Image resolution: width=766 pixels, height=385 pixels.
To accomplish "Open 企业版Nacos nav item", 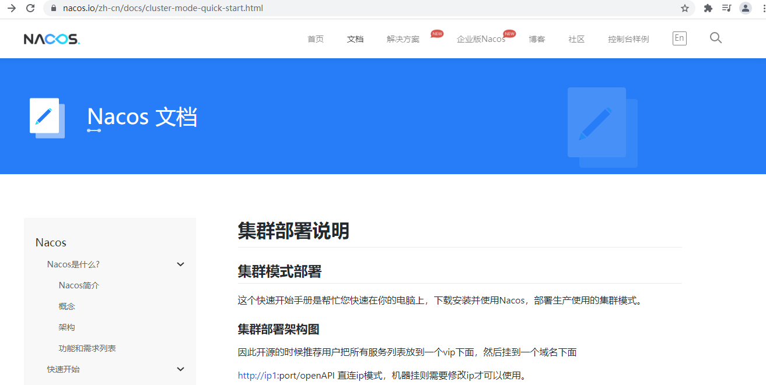I will [x=481, y=39].
